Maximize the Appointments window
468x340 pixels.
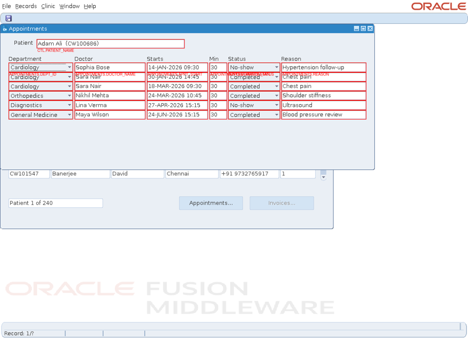[x=363, y=29]
